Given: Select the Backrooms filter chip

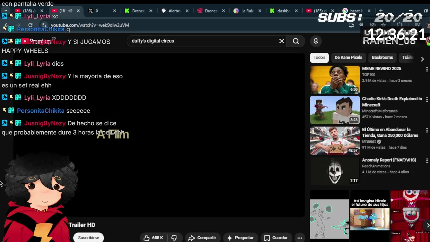Looking at the screenshot, I should (382, 57).
